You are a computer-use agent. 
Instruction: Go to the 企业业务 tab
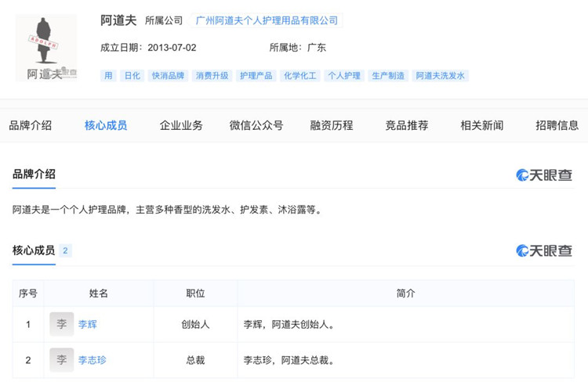tap(181, 125)
